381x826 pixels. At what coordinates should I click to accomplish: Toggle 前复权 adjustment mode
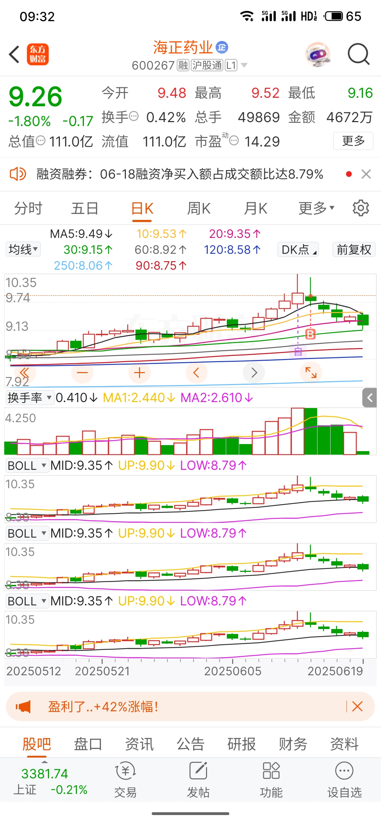(x=354, y=249)
